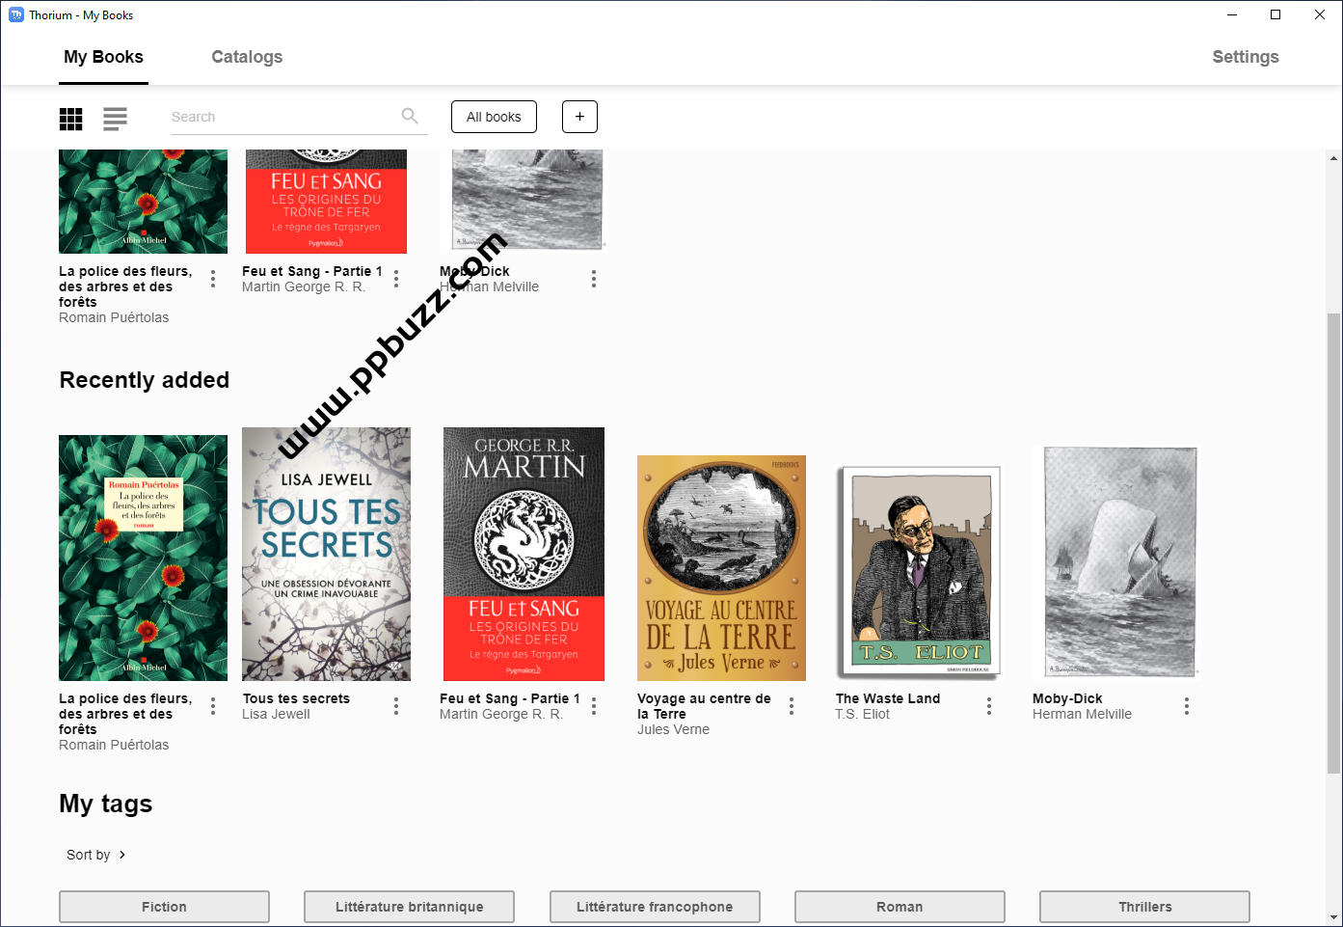Click the scrollbar up arrow

coord(1334,158)
